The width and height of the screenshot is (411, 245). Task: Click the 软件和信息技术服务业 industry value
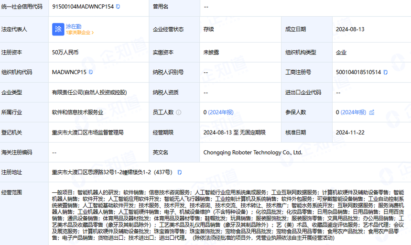point(77,112)
